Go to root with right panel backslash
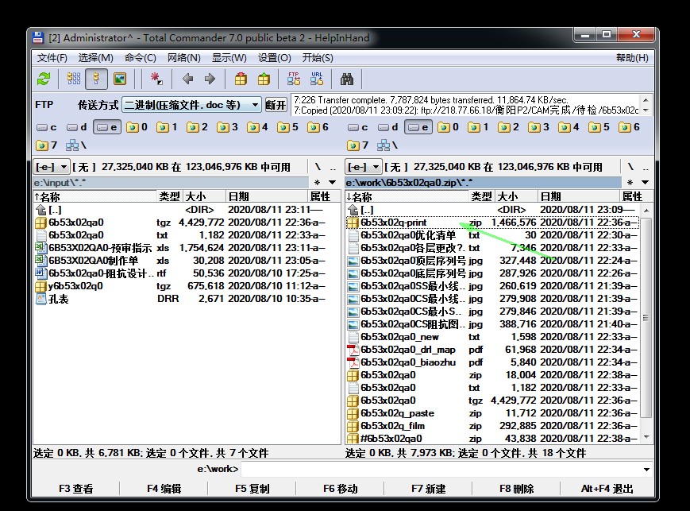This screenshot has width=690, height=511. [630, 167]
